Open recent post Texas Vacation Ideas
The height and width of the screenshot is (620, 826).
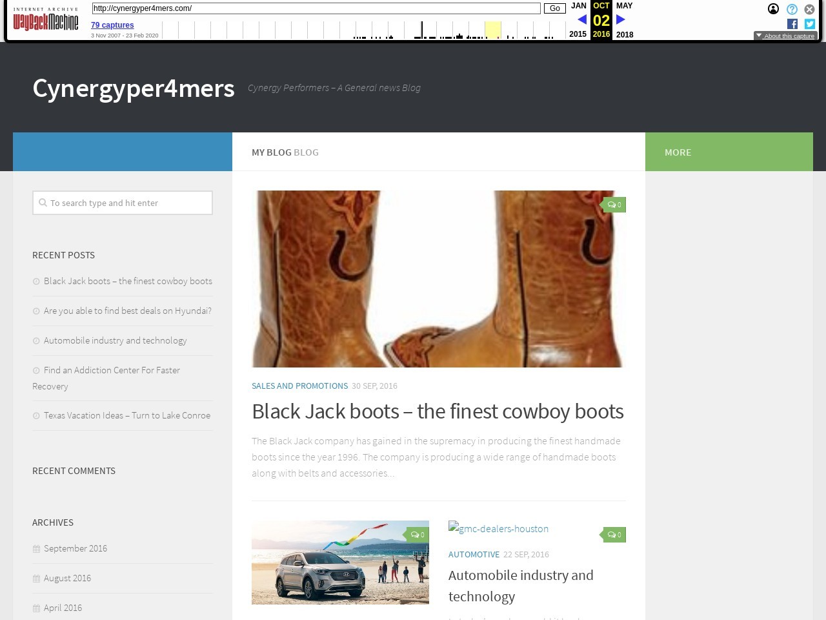coord(126,415)
